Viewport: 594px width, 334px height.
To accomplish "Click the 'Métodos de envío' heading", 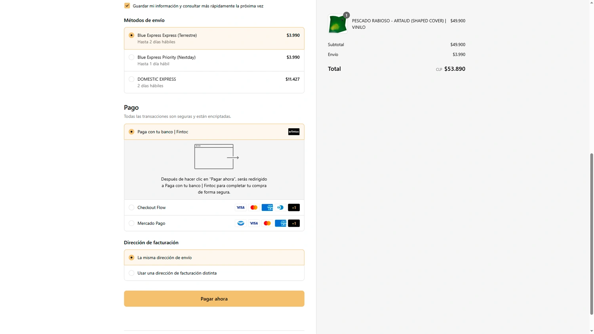I will [x=144, y=20].
